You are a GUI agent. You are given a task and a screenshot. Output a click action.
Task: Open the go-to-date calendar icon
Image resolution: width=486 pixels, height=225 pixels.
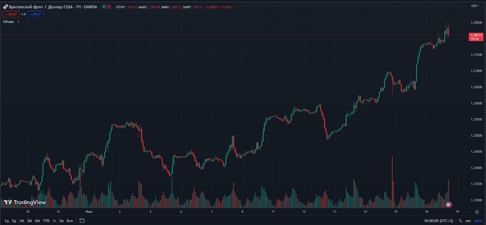coord(82,221)
